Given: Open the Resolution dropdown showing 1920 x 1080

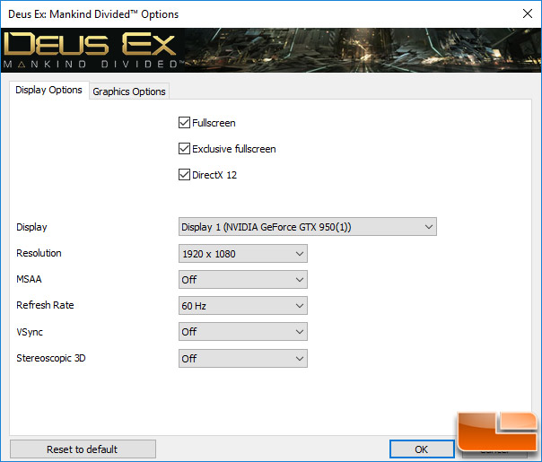Looking at the screenshot, I should (243, 254).
